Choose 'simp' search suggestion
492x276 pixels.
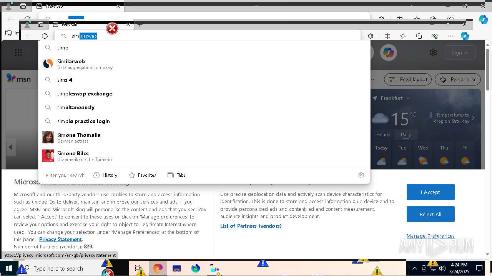(204, 48)
